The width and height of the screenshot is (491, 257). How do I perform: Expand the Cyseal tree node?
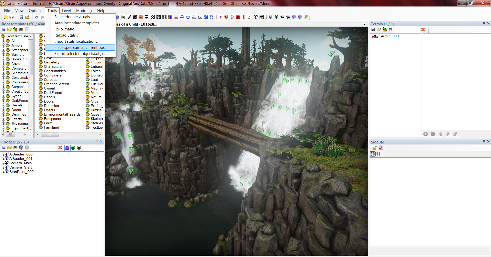(4, 96)
